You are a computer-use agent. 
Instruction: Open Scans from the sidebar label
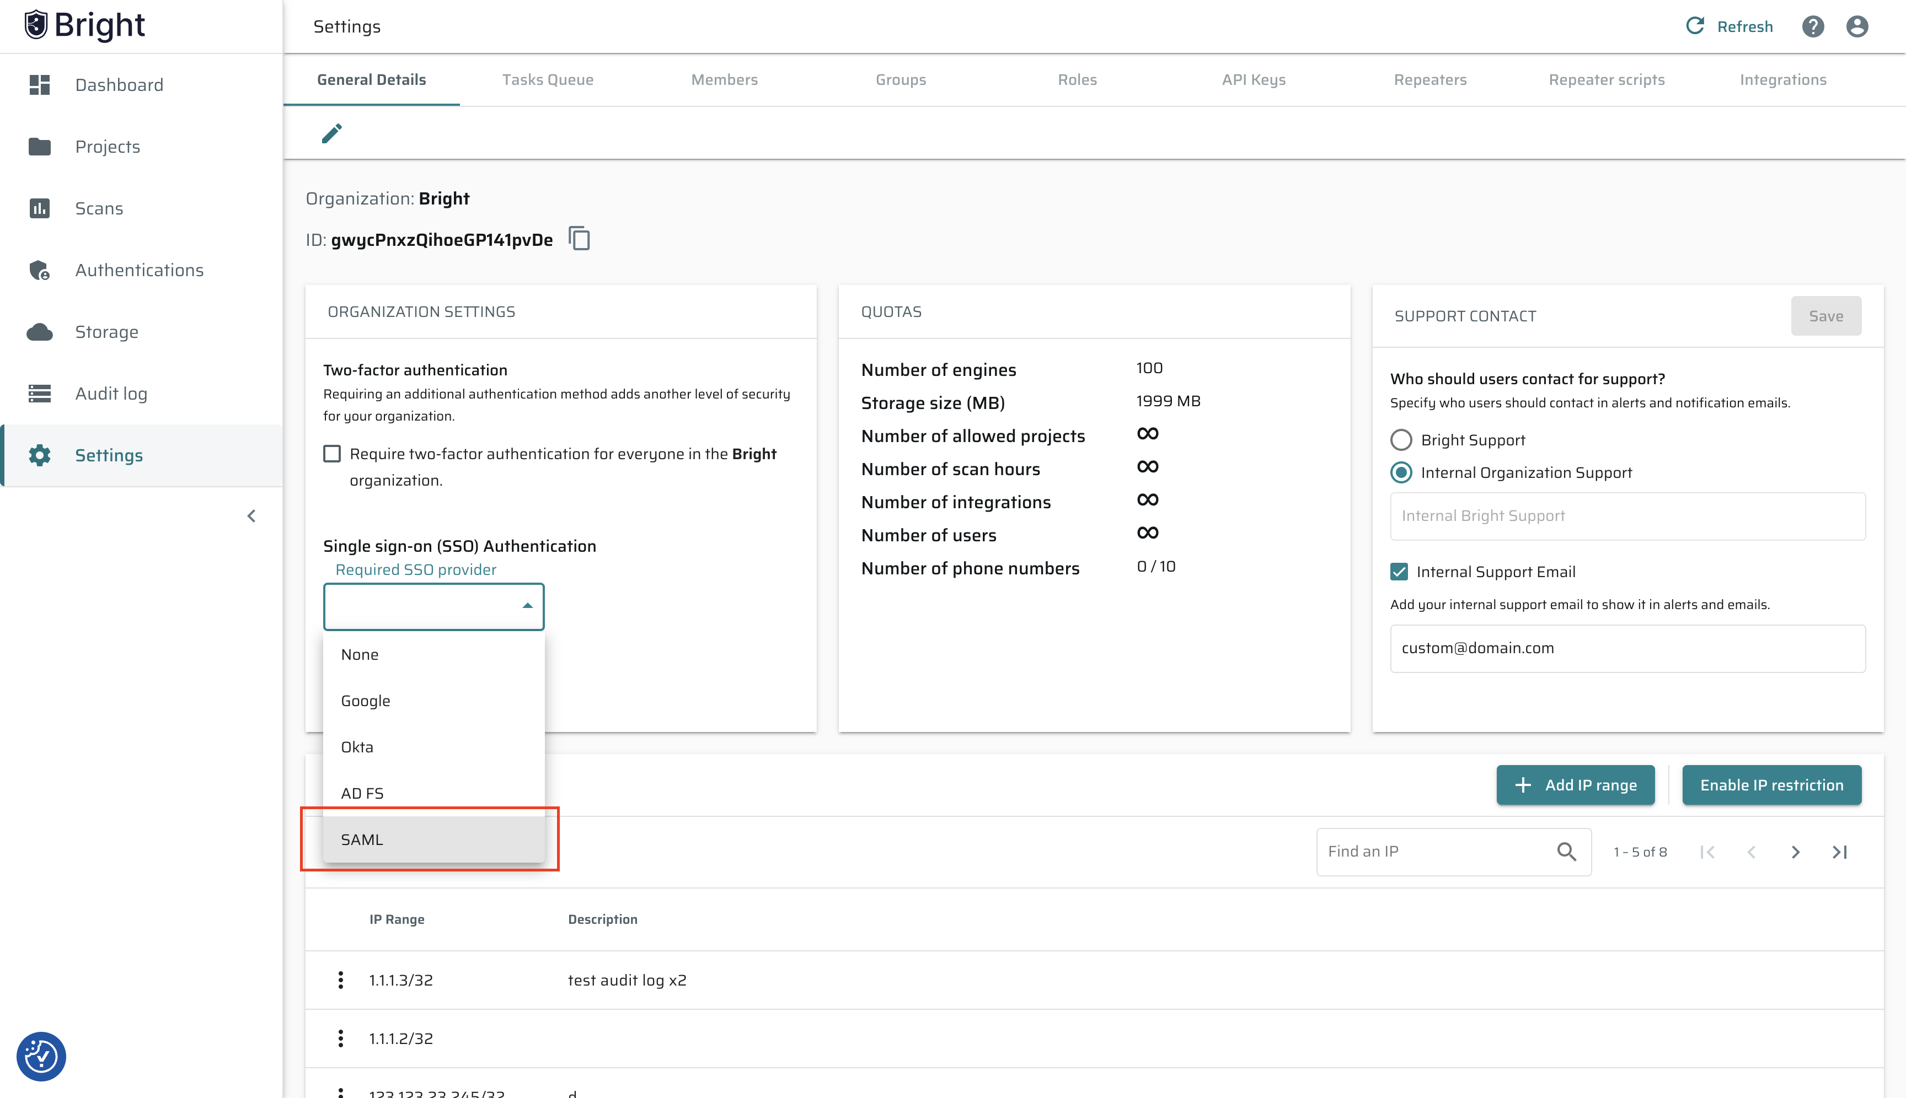tap(99, 208)
